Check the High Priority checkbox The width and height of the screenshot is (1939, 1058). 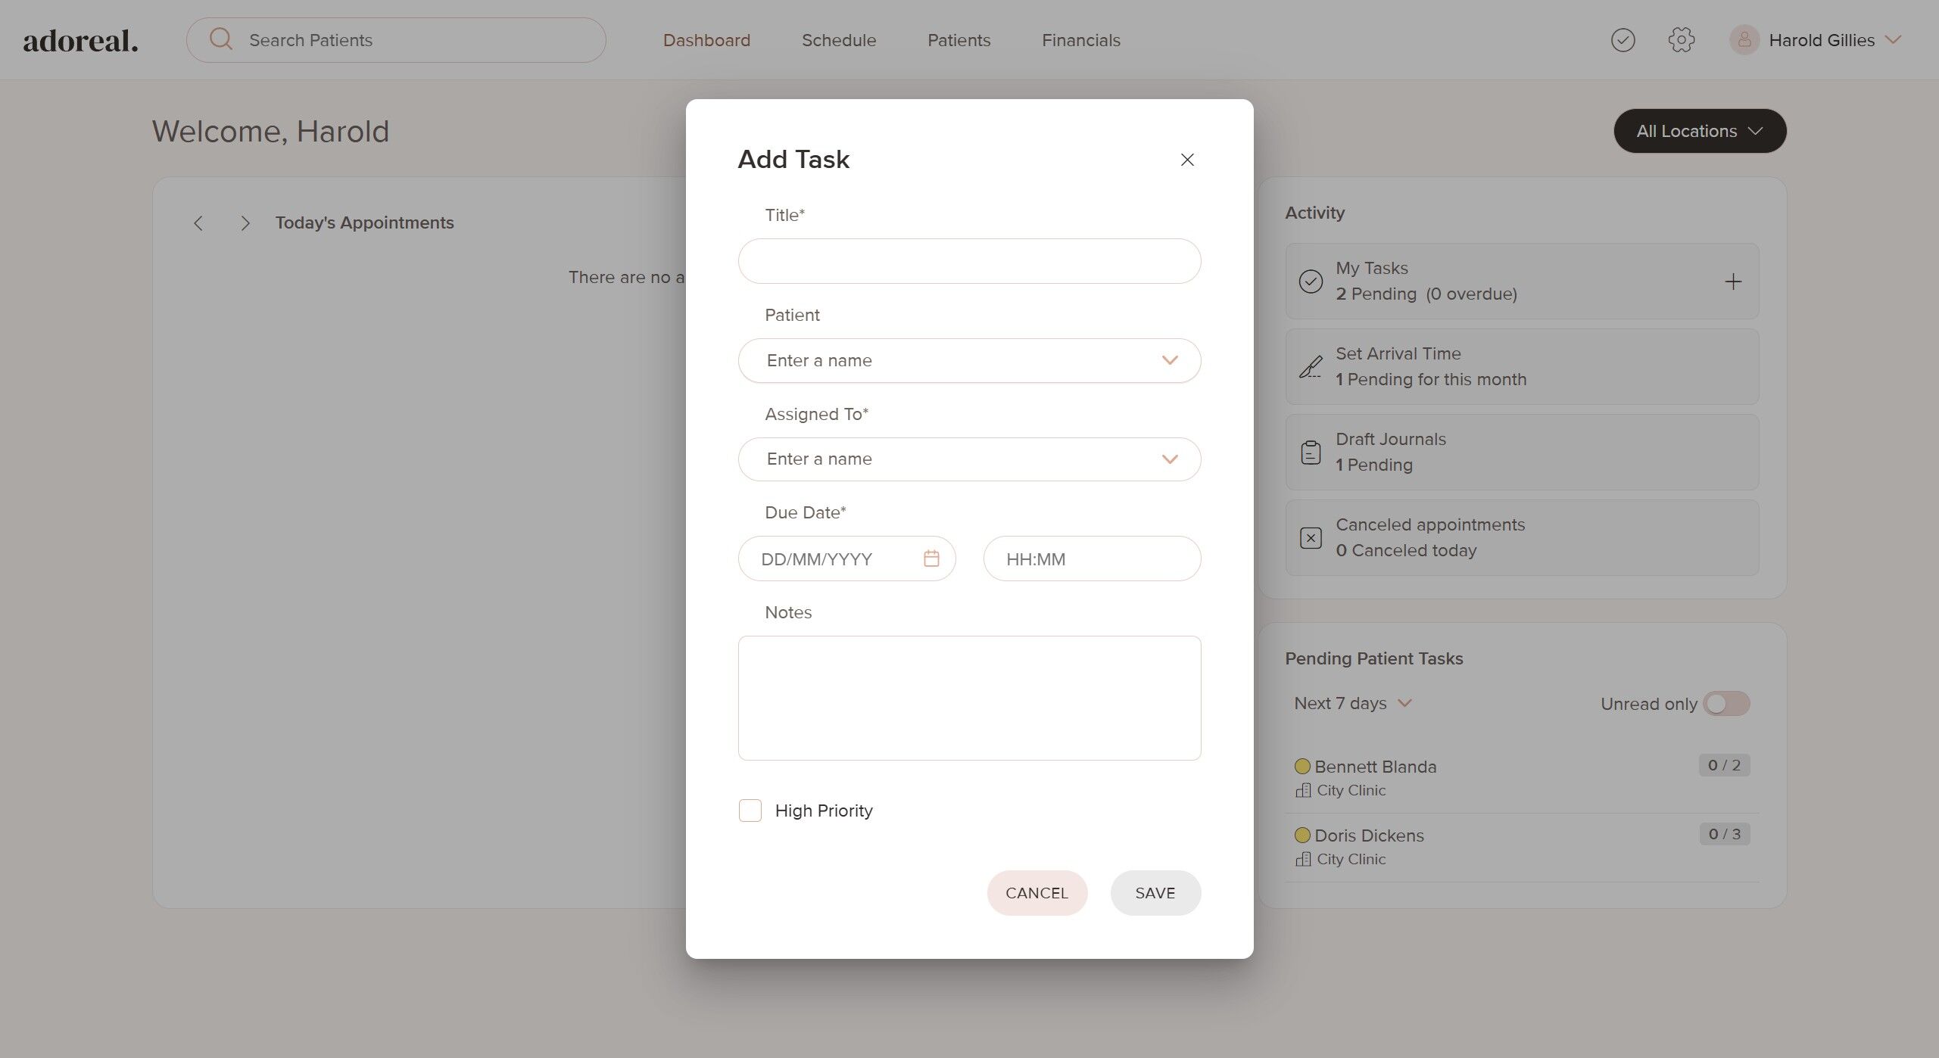pos(750,811)
